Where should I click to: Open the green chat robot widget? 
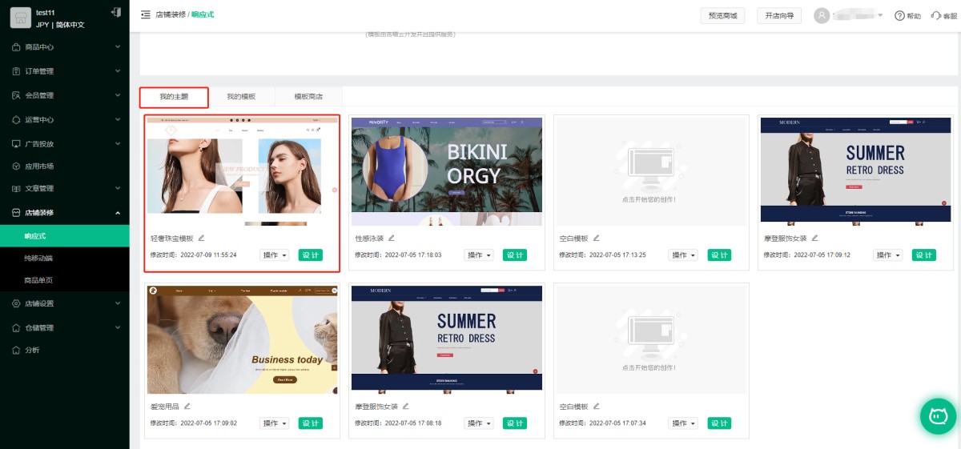click(937, 415)
